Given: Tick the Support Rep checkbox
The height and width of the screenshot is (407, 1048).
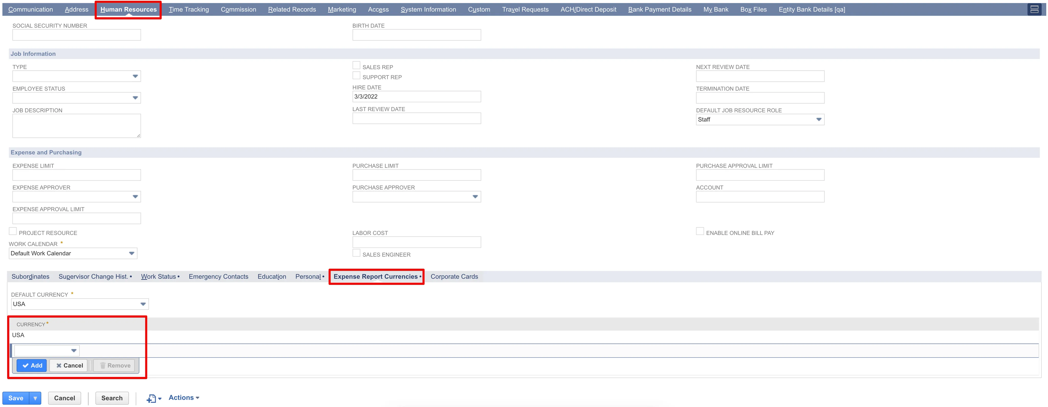Looking at the screenshot, I should 356,76.
